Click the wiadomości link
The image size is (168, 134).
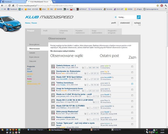(125, 23)
